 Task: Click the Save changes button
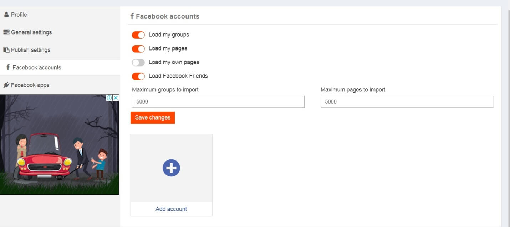click(x=153, y=117)
